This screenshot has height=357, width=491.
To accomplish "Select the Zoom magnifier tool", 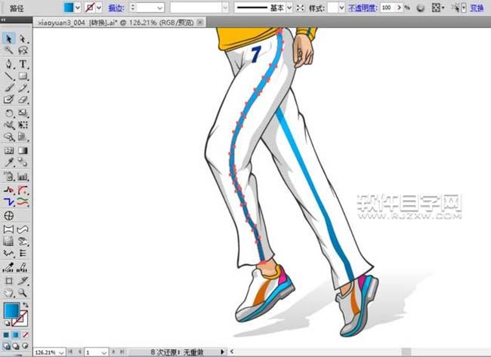I will pyautogui.click(x=23, y=292).
